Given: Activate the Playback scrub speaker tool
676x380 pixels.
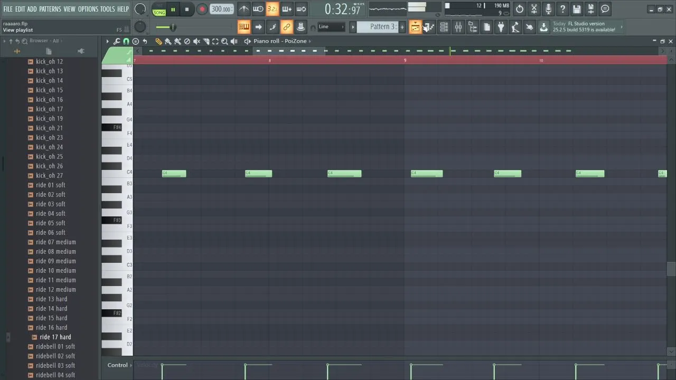Looking at the screenshot, I should click(234, 41).
